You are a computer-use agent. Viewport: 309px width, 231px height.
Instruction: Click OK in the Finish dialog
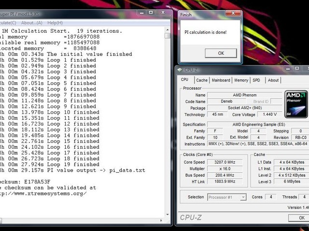[221, 53]
